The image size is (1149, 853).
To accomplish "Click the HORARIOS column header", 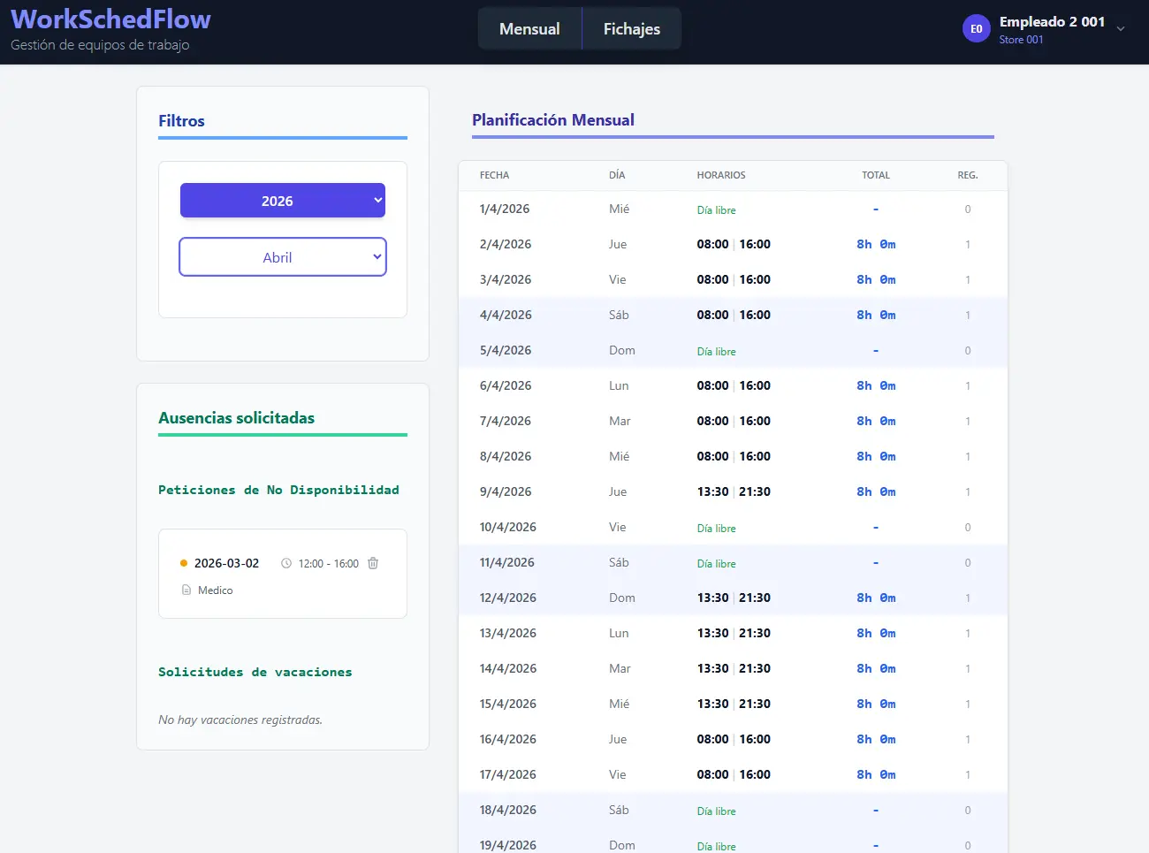I will 721,175.
